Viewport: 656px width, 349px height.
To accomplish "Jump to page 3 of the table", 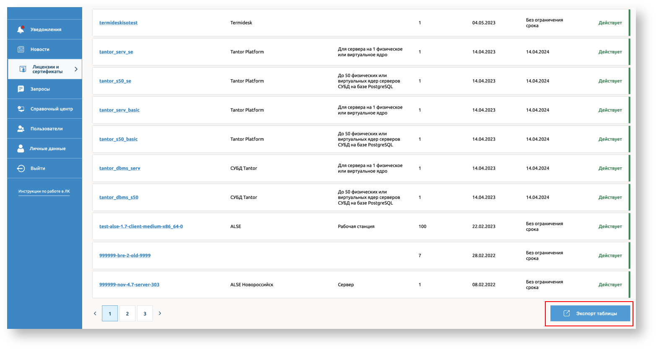I will pyautogui.click(x=145, y=313).
